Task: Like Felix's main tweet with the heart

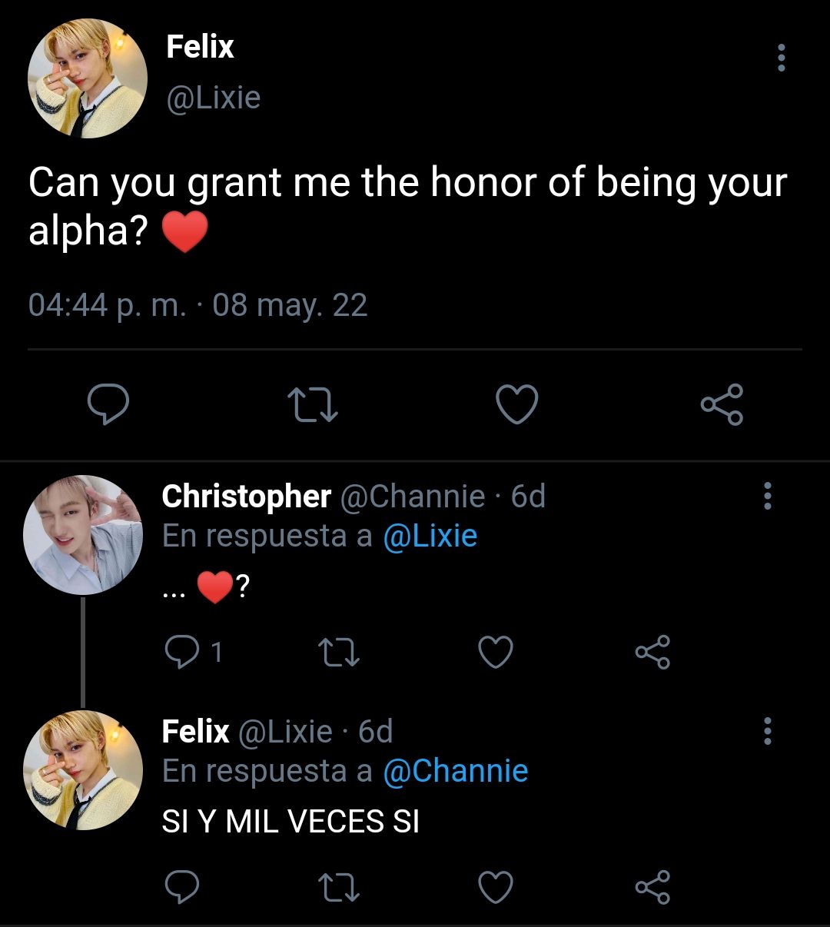Action: point(516,404)
